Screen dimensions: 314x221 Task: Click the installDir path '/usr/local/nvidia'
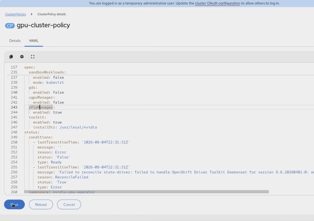(x=78, y=127)
